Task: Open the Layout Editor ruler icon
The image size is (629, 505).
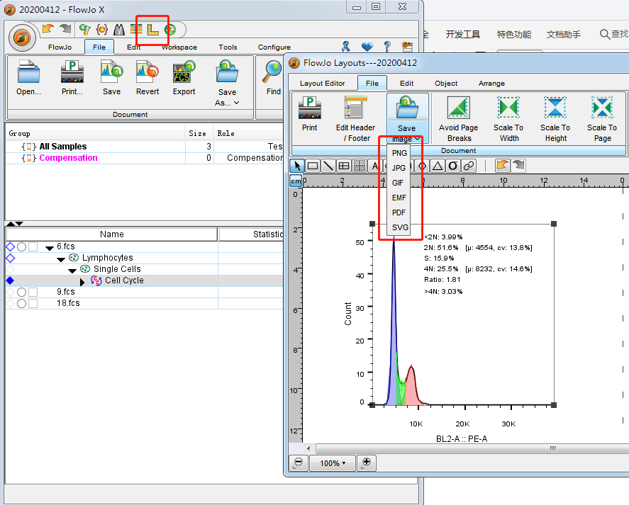Action: [x=153, y=29]
